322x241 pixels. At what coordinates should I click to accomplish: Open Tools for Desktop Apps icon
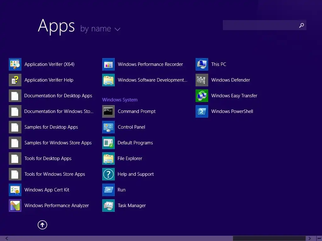pyautogui.click(x=15, y=158)
